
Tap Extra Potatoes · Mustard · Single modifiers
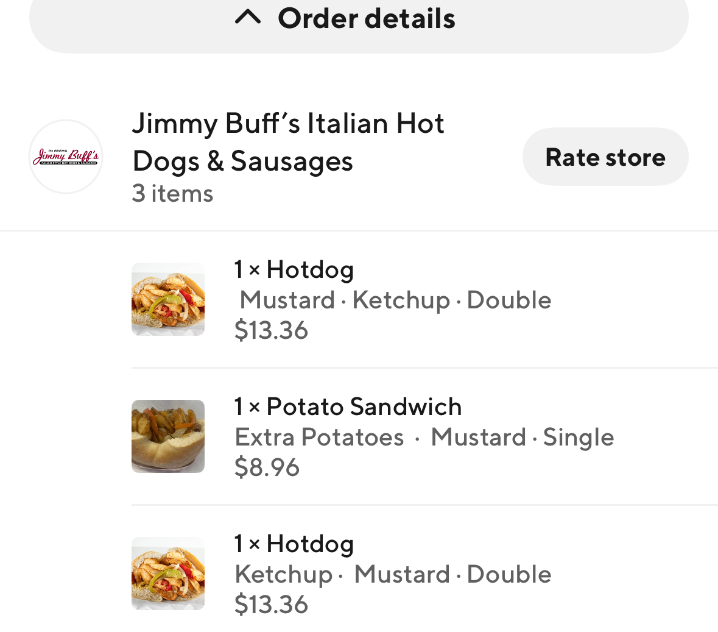(x=424, y=437)
